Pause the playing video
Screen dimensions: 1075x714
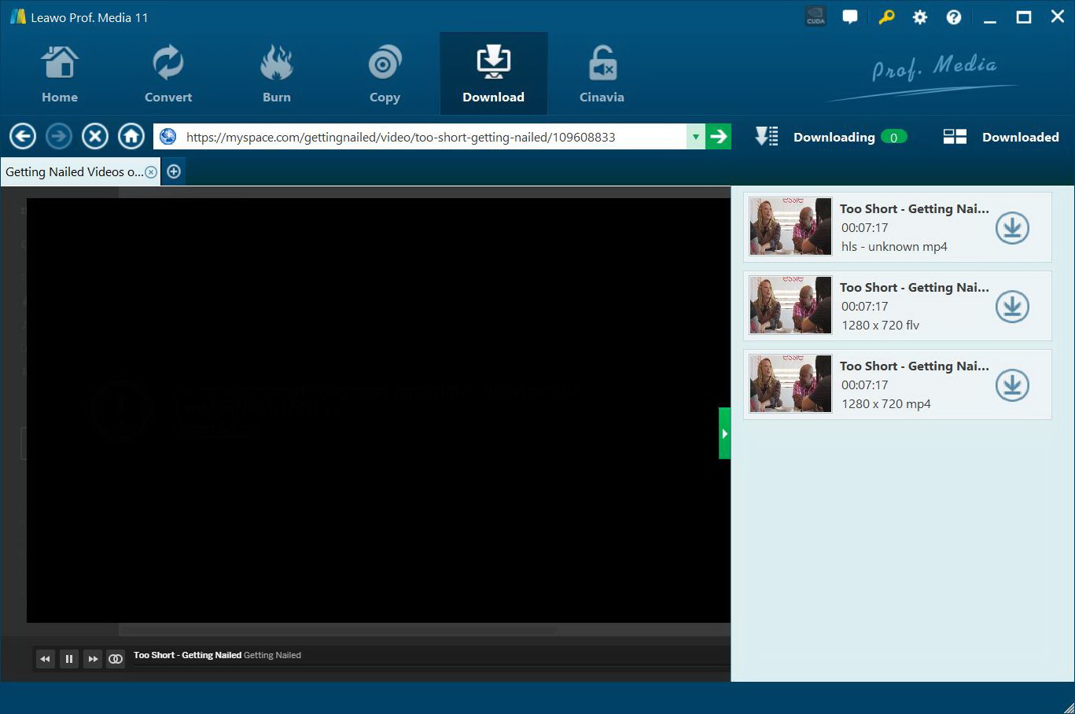69,658
